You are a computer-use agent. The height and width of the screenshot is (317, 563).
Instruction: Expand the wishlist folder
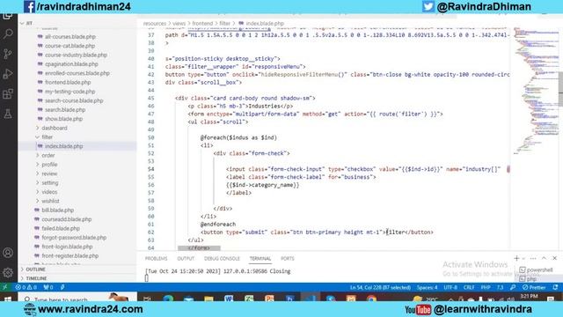pyautogui.click(x=50, y=201)
